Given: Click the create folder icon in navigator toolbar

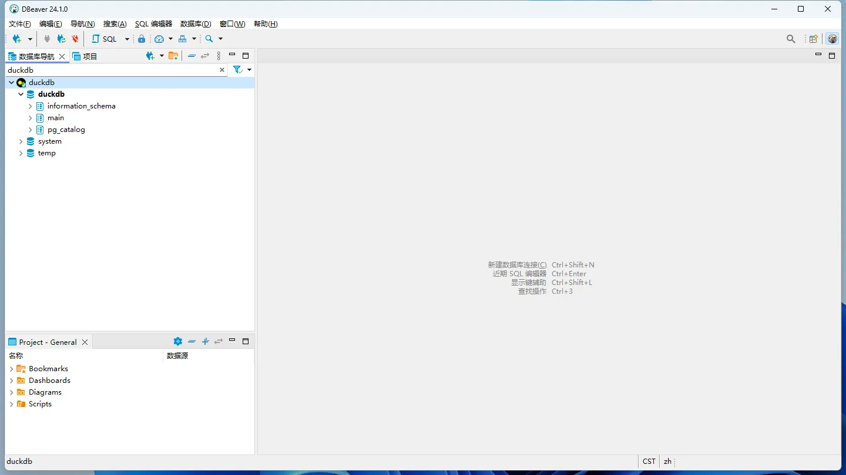Looking at the screenshot, I should click(173, 56).
